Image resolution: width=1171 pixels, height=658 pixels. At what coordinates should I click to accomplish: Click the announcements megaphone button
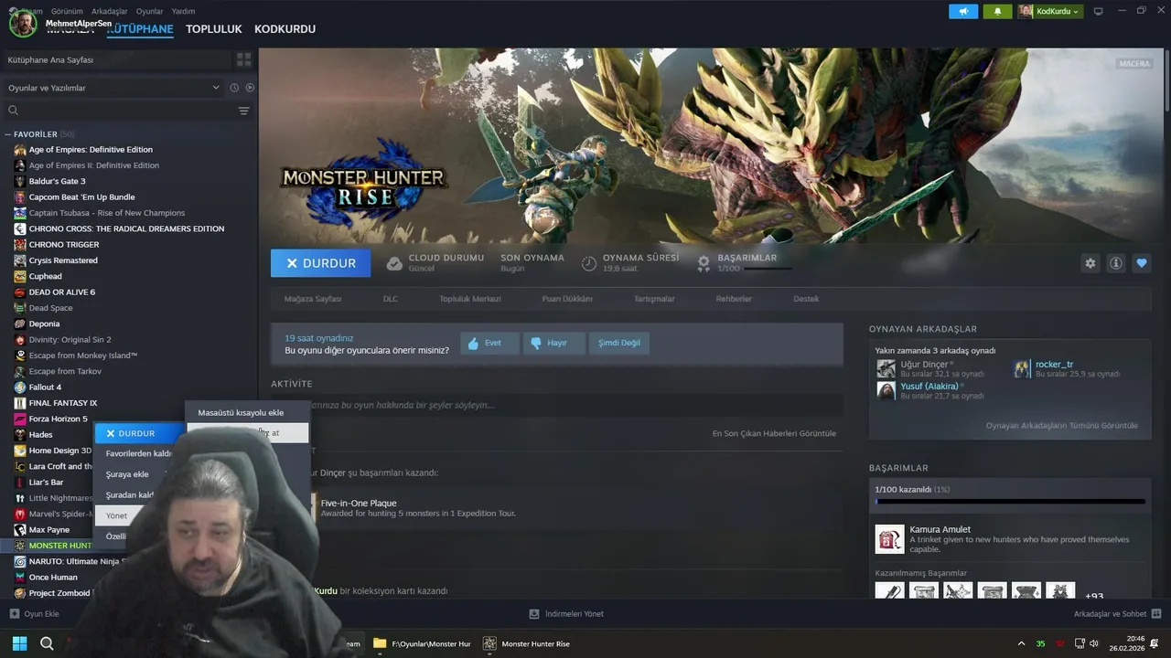963,11
